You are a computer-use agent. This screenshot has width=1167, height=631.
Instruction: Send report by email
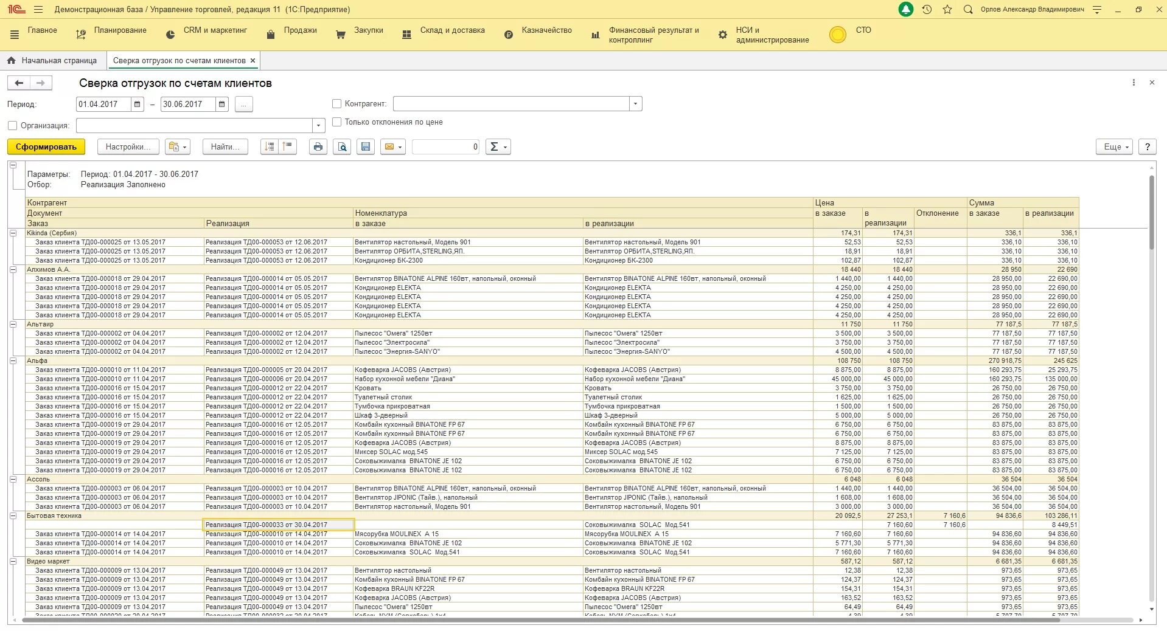(393, 147)
